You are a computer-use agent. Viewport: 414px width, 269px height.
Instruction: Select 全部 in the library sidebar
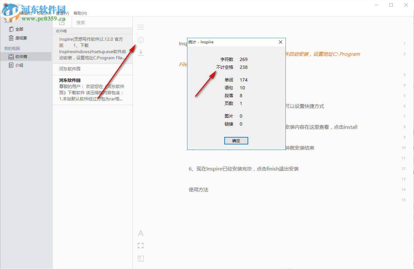pos(19,29)
